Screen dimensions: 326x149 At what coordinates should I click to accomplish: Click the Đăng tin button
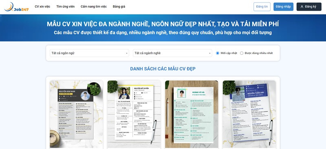(262, 6)
